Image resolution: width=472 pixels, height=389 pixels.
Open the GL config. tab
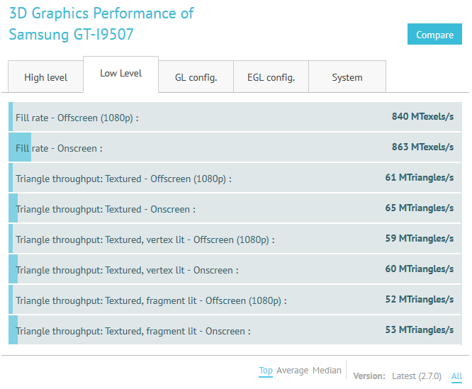tap(196, 77)
